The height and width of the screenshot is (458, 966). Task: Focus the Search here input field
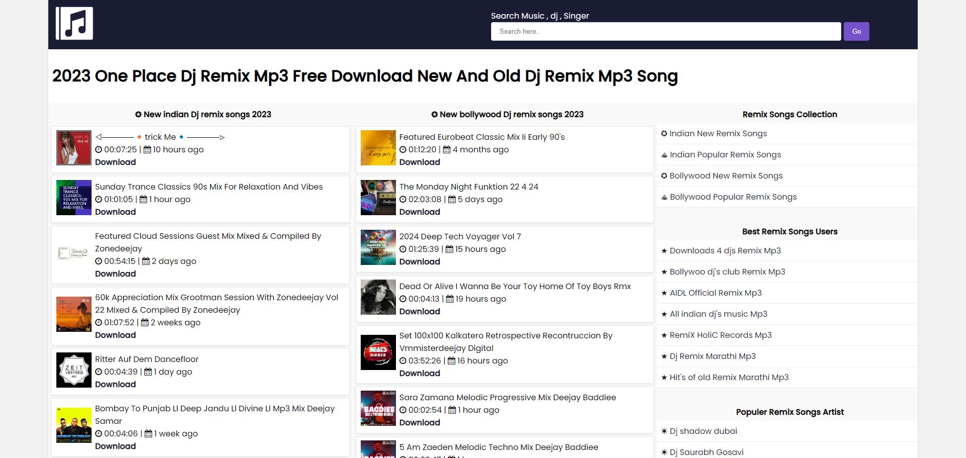tap(666, 31)
